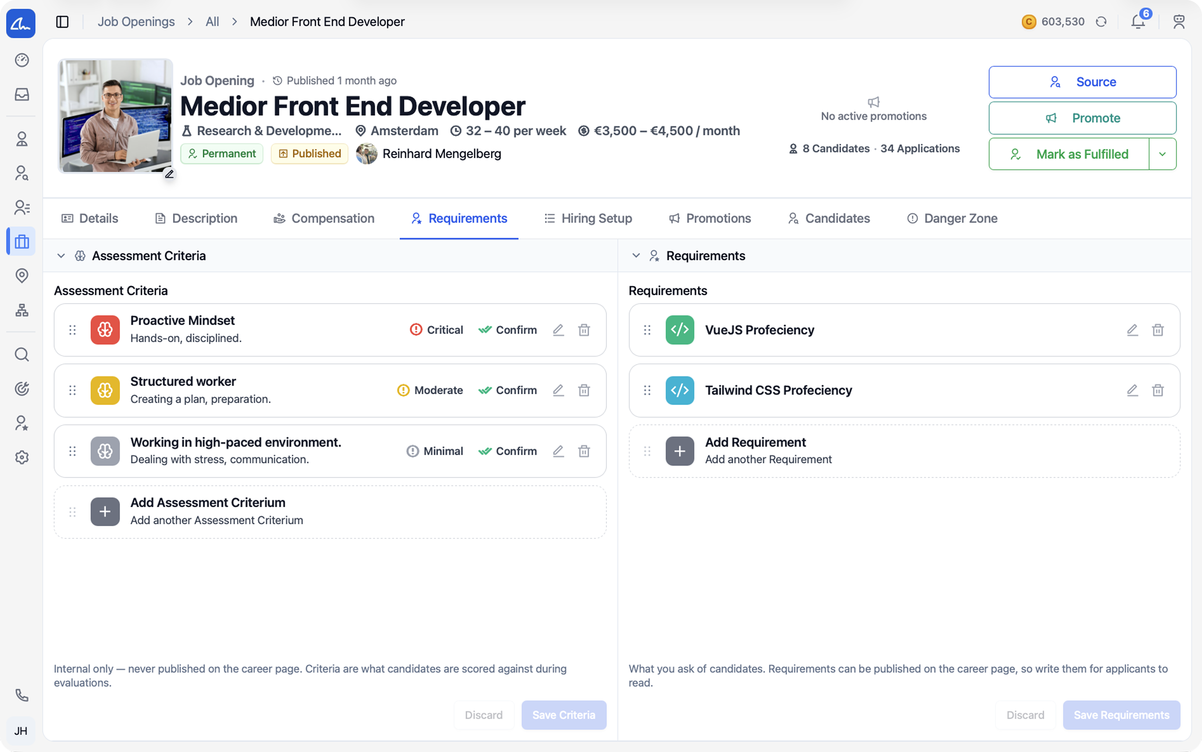Open the phone icon in sidebar
The width and height of the screenshot is (1202, 752).
point(22,695)
